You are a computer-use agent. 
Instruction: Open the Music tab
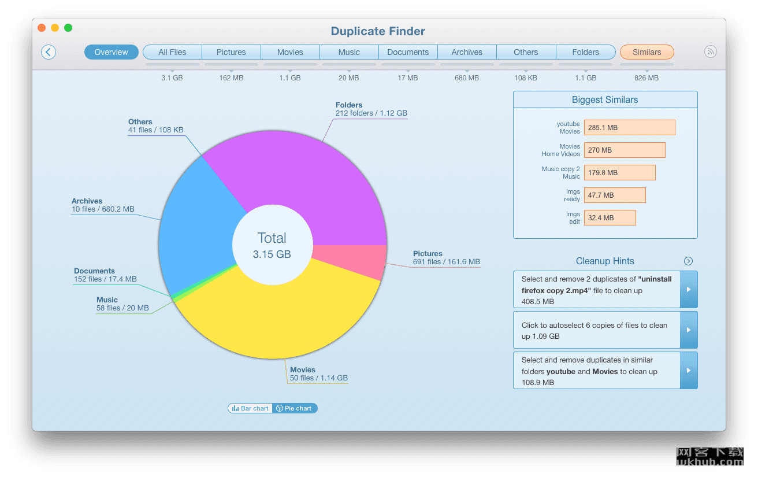(349, 52)
